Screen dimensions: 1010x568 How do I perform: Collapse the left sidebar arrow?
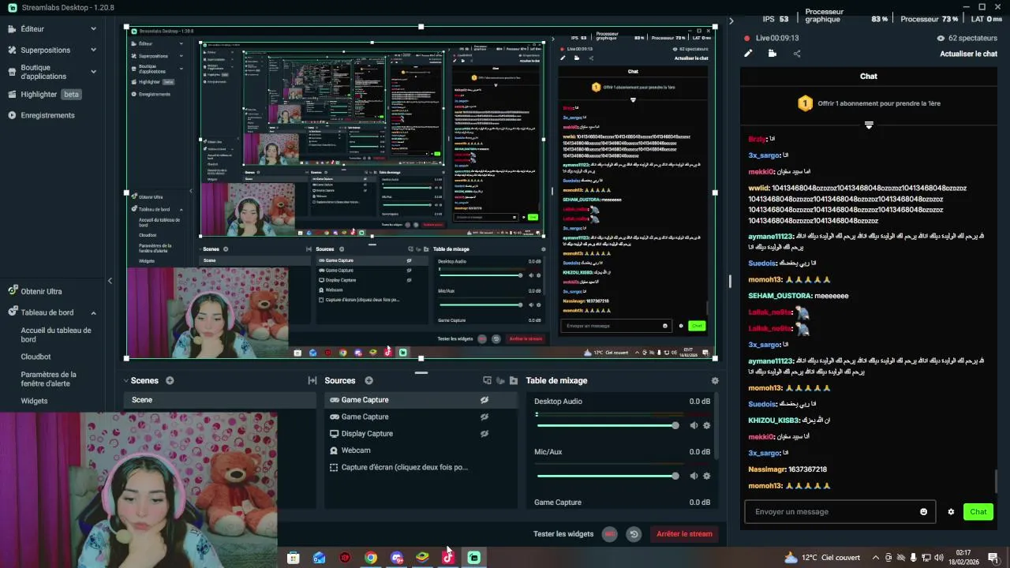pos(110,281)
